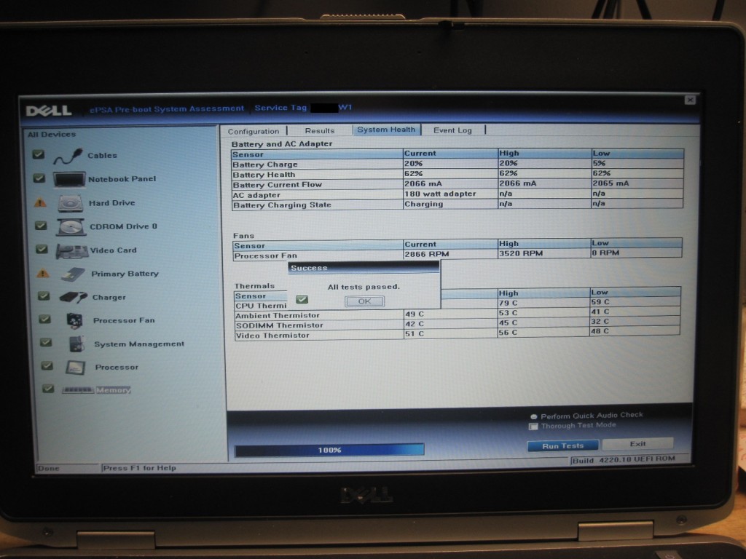Select the Notebook Panel laptop icon
This screenshot has width=746, height=559.
[x=69, y=179]
